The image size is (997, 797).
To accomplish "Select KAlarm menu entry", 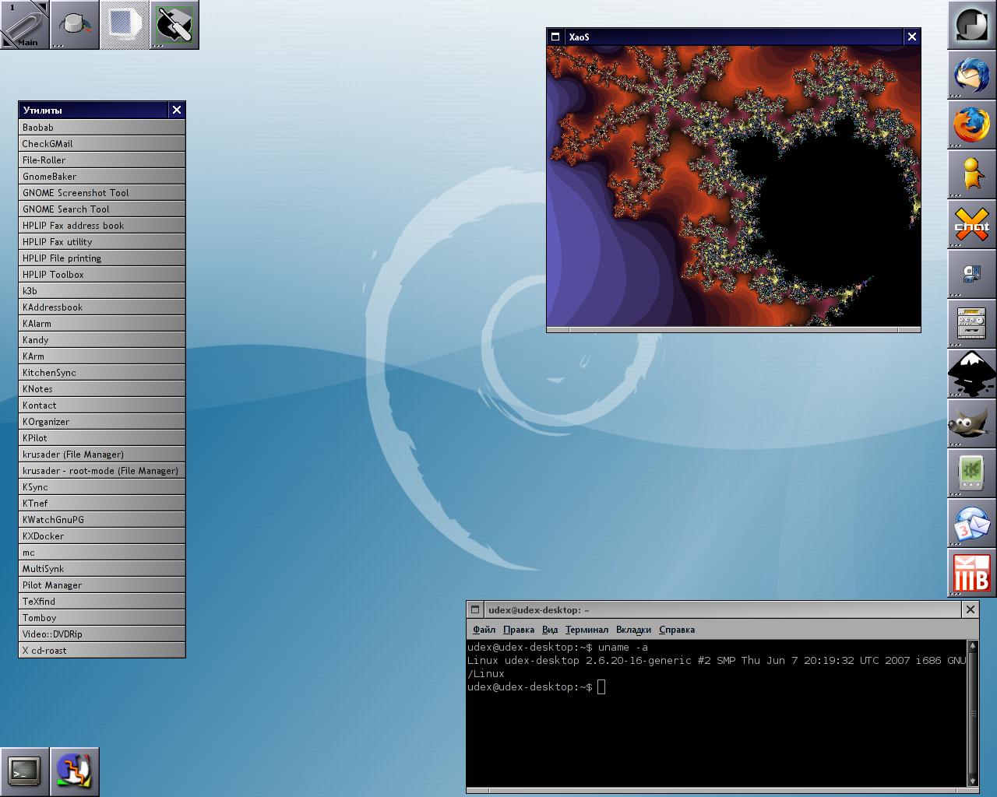I will coord(102,323).
